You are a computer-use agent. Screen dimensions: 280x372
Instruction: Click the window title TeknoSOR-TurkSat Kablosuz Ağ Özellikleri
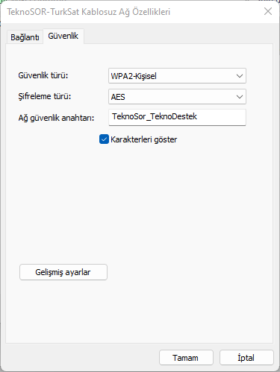pos(89,12)
